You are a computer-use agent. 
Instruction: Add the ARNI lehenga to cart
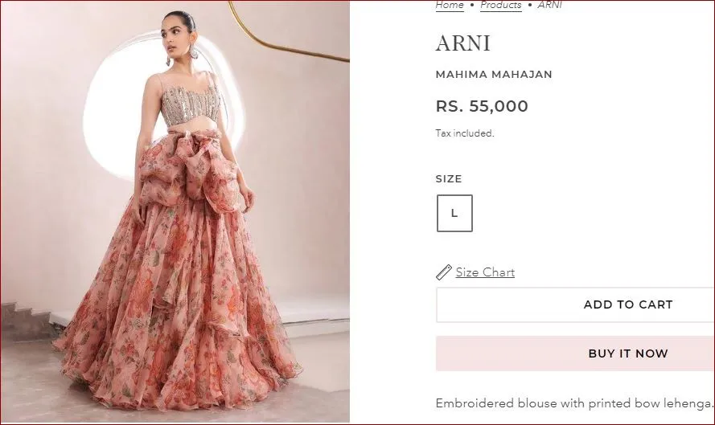point(576,304)
